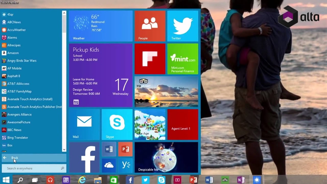Open the Store taskbar icon
Screen dimensions: 327x184
click(114, 180)
